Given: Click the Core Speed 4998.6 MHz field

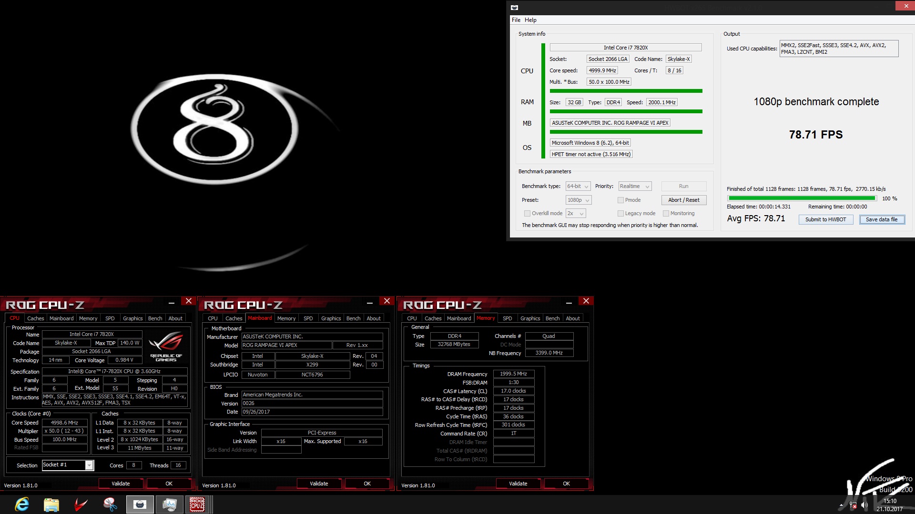Looking at the screenshot, I should (x=65, y=423).
